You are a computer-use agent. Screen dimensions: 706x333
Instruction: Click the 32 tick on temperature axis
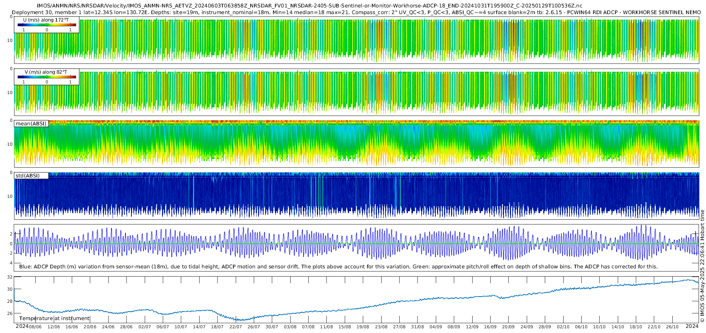tap(10, 277)
